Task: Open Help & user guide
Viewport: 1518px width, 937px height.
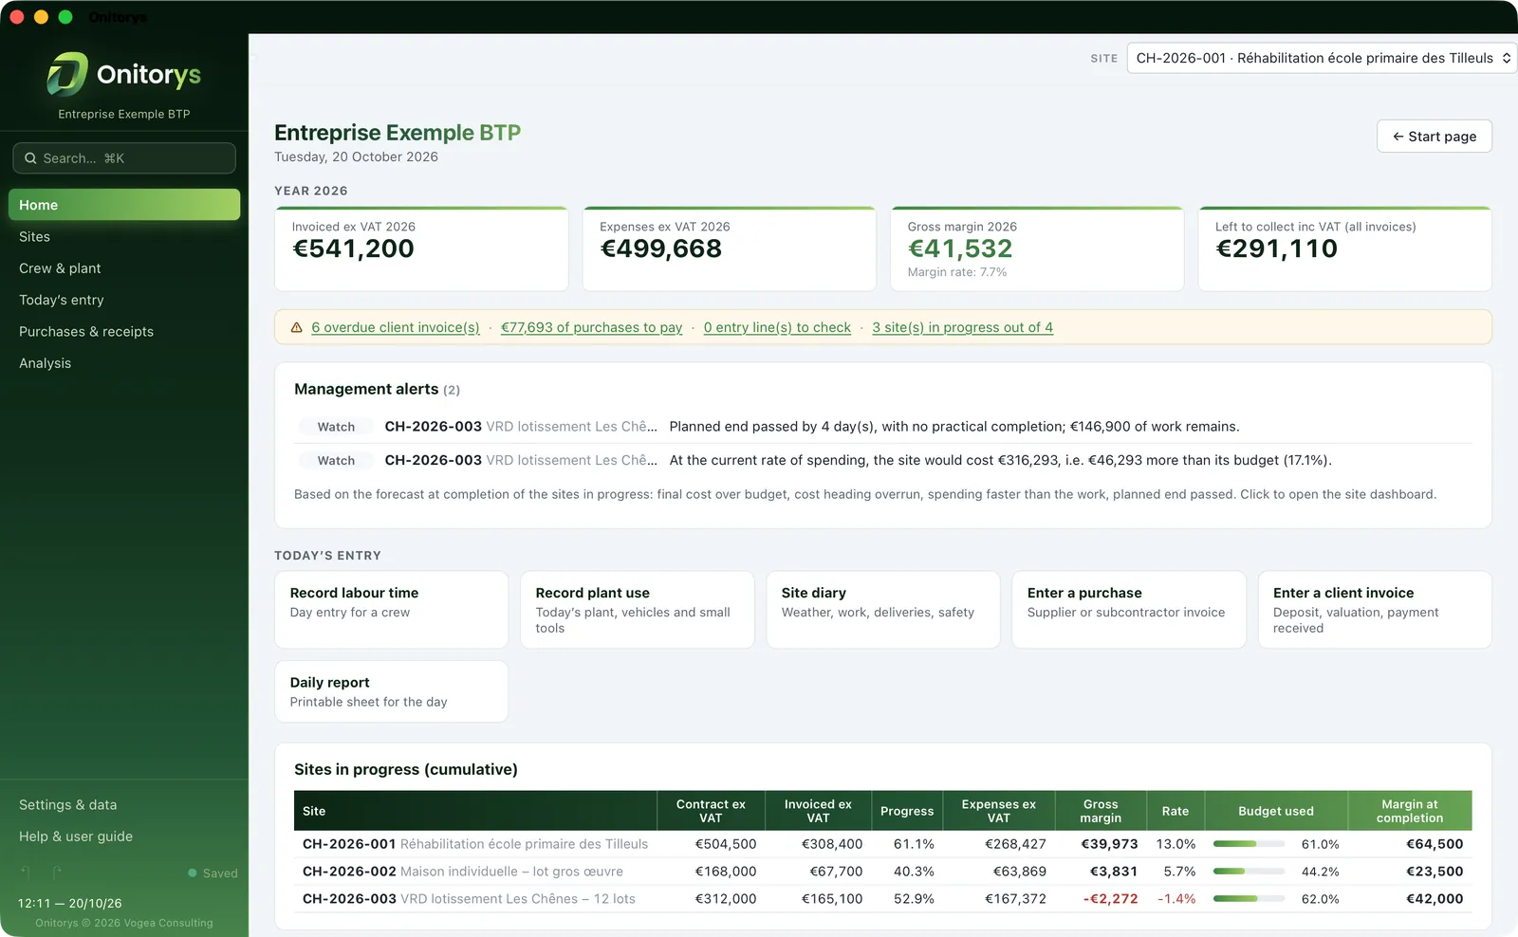Action: 124,836
